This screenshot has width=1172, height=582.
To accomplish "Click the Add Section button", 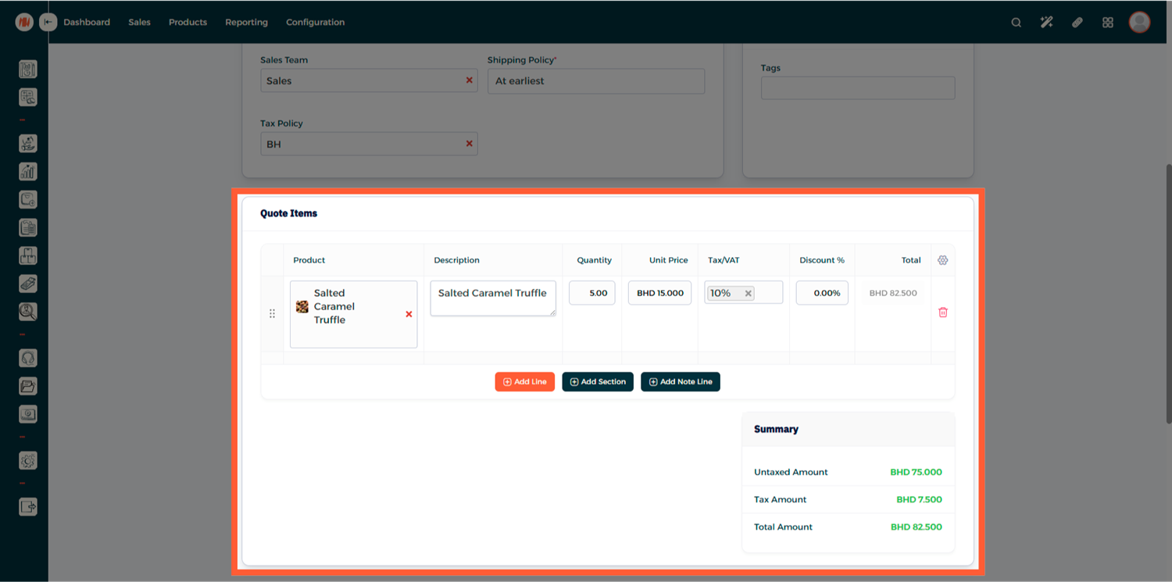I will click(x=598, y=382).
